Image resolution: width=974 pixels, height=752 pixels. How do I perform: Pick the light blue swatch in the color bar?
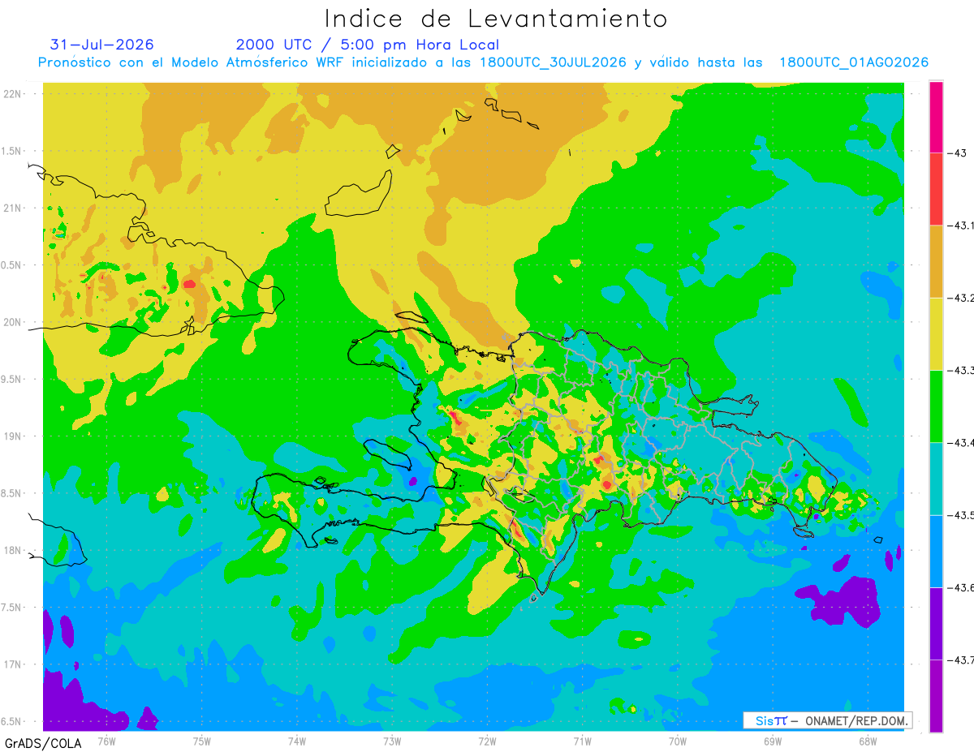tap(936, 551)
